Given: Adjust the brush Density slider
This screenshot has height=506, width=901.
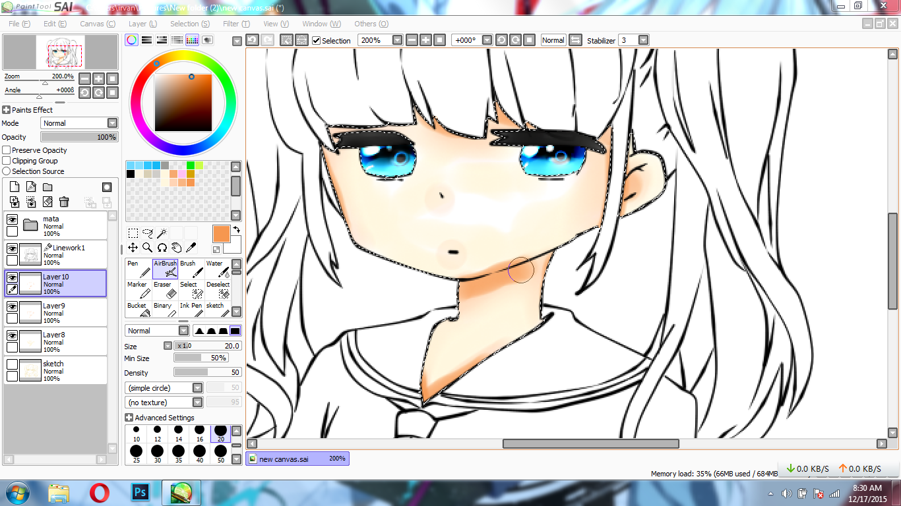Looking at the screenshot, I should pos(207,373).
